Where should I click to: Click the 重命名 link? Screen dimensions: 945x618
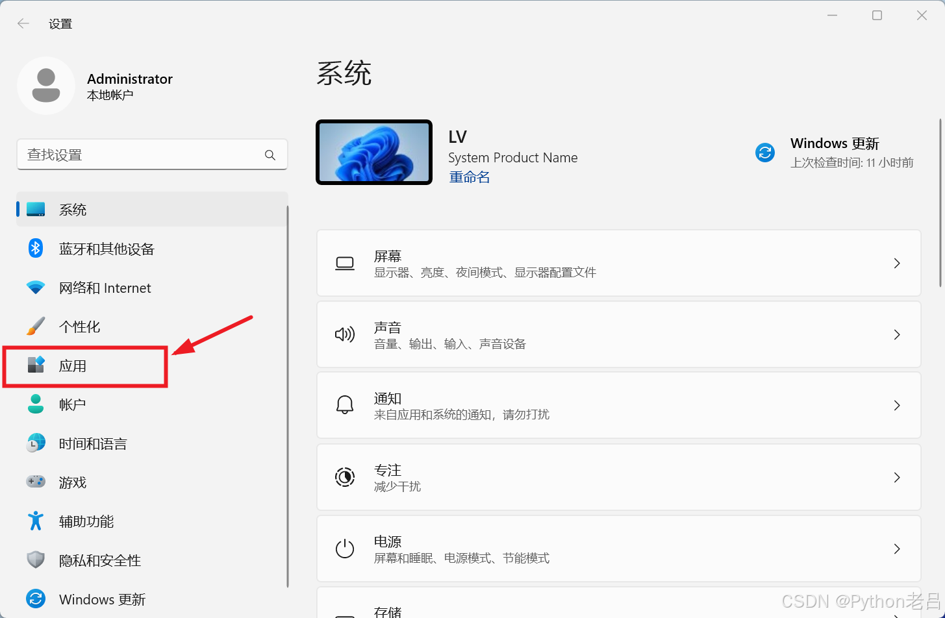[x=469, y=177]
